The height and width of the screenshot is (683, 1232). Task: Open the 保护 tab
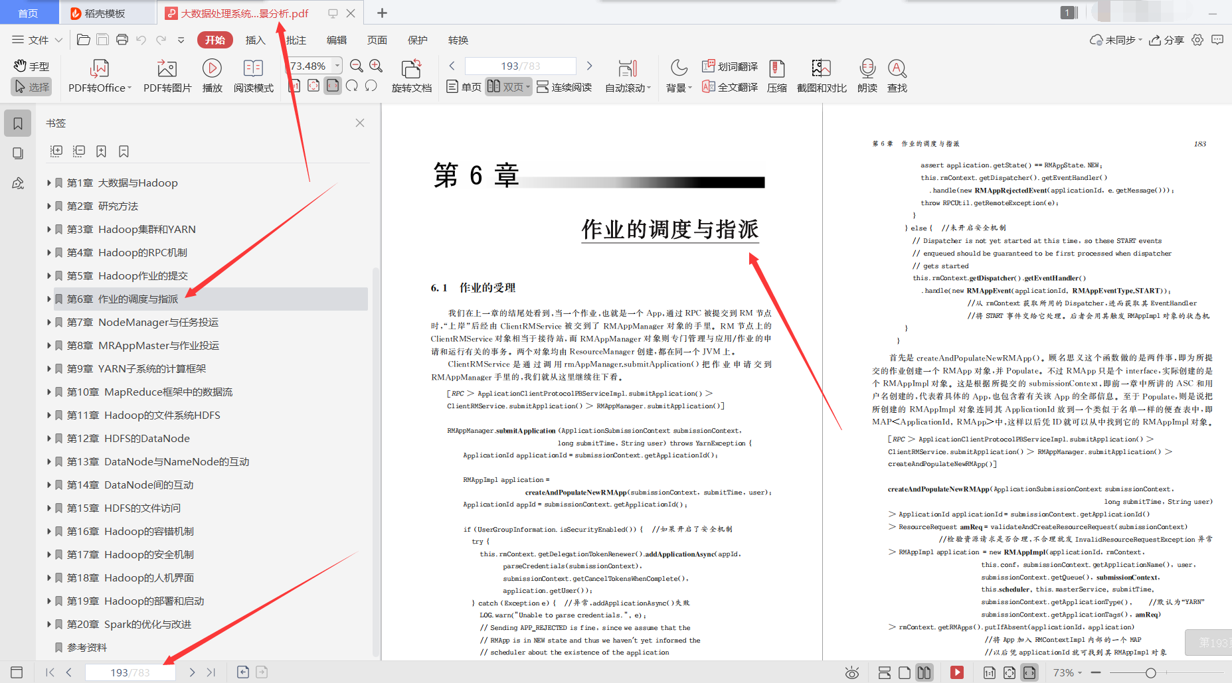click(418, 40)
